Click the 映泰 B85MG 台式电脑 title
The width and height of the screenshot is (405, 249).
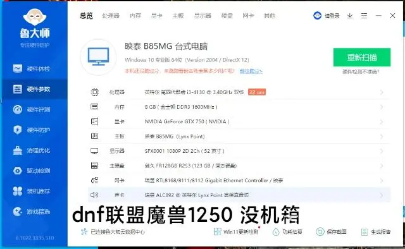[166, 46]
